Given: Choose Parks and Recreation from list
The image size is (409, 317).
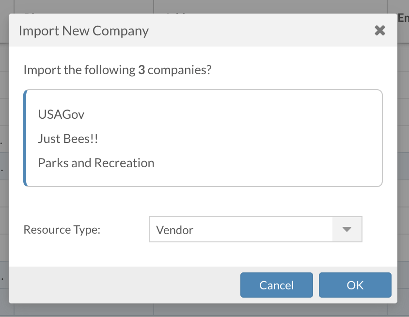Looking at the screenshot, I should point(96,163).
